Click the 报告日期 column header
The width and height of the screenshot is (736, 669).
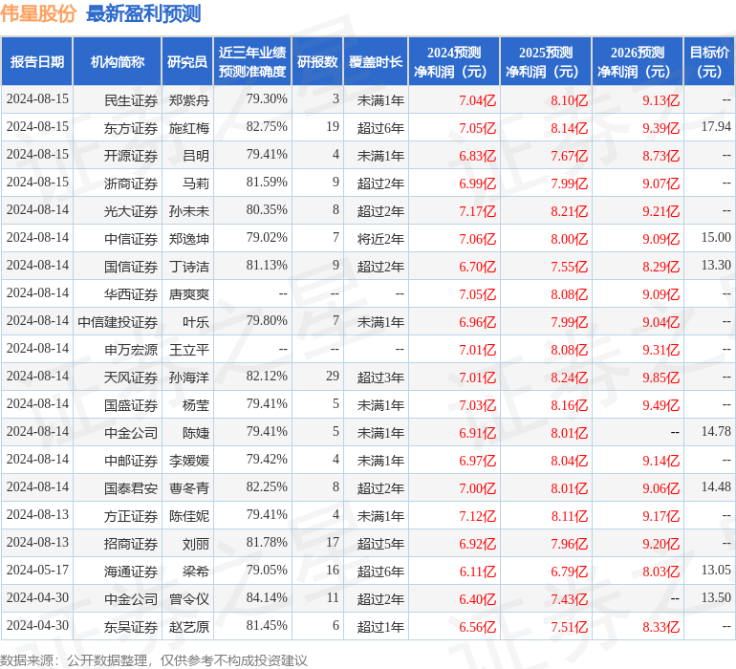(x=37, y=61)
